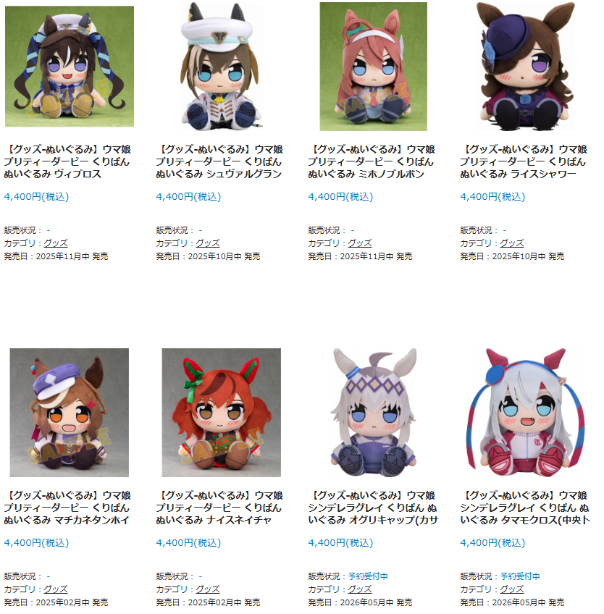604x614 pixels.
Task: Follow グッズ category link under マチカネタンホイザ
Action: point(56,589)
